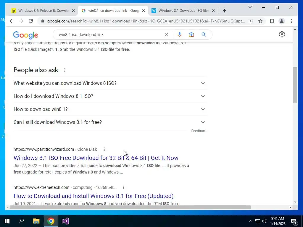The width and height of the screenshot is (303, 227).
Task: Open the Chrome profile avatar menu
Action: tap(282, 21)
